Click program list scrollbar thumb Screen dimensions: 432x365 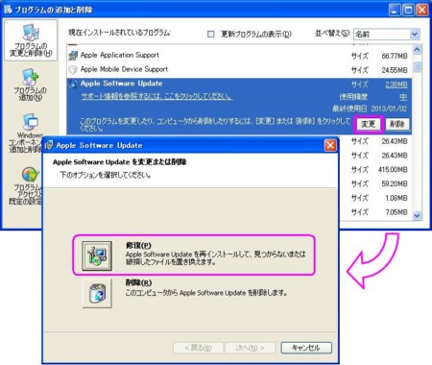click(417, 67)
